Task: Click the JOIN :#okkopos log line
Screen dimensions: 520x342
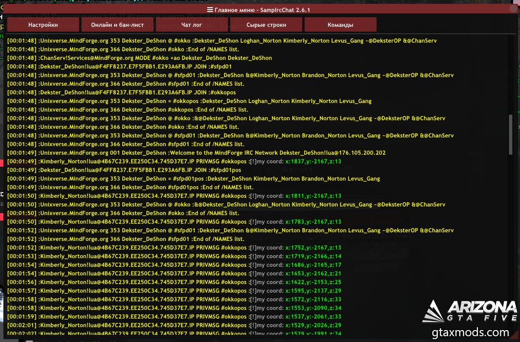Action: [121, 92]
